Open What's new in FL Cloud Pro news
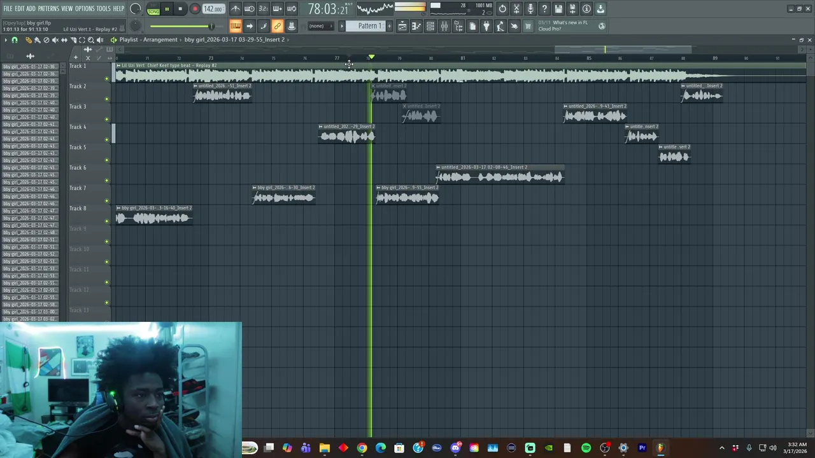This screenshot has width=815, height=458. pos(571,25)
